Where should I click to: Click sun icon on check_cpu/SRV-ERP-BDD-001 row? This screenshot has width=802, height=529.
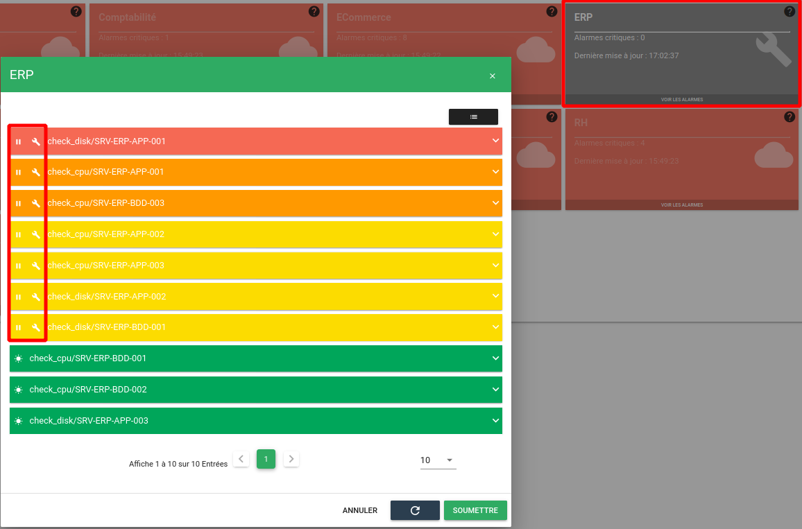coord(19,358)
